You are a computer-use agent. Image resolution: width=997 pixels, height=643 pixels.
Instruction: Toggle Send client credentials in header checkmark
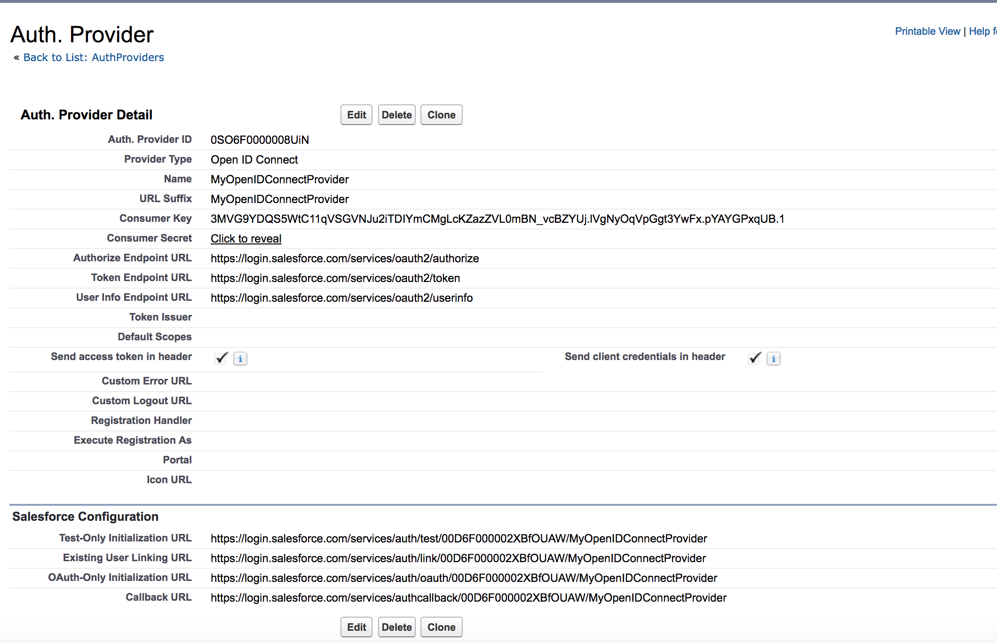point(754,358)
